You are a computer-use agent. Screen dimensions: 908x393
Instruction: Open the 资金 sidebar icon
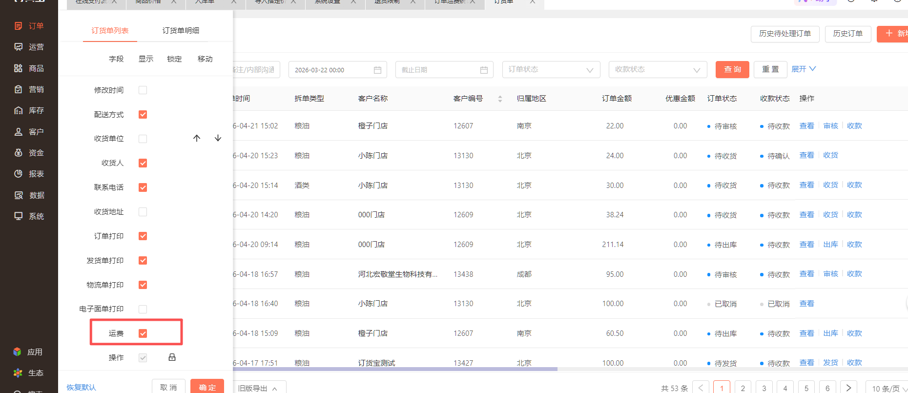click(x=19, y=153)
